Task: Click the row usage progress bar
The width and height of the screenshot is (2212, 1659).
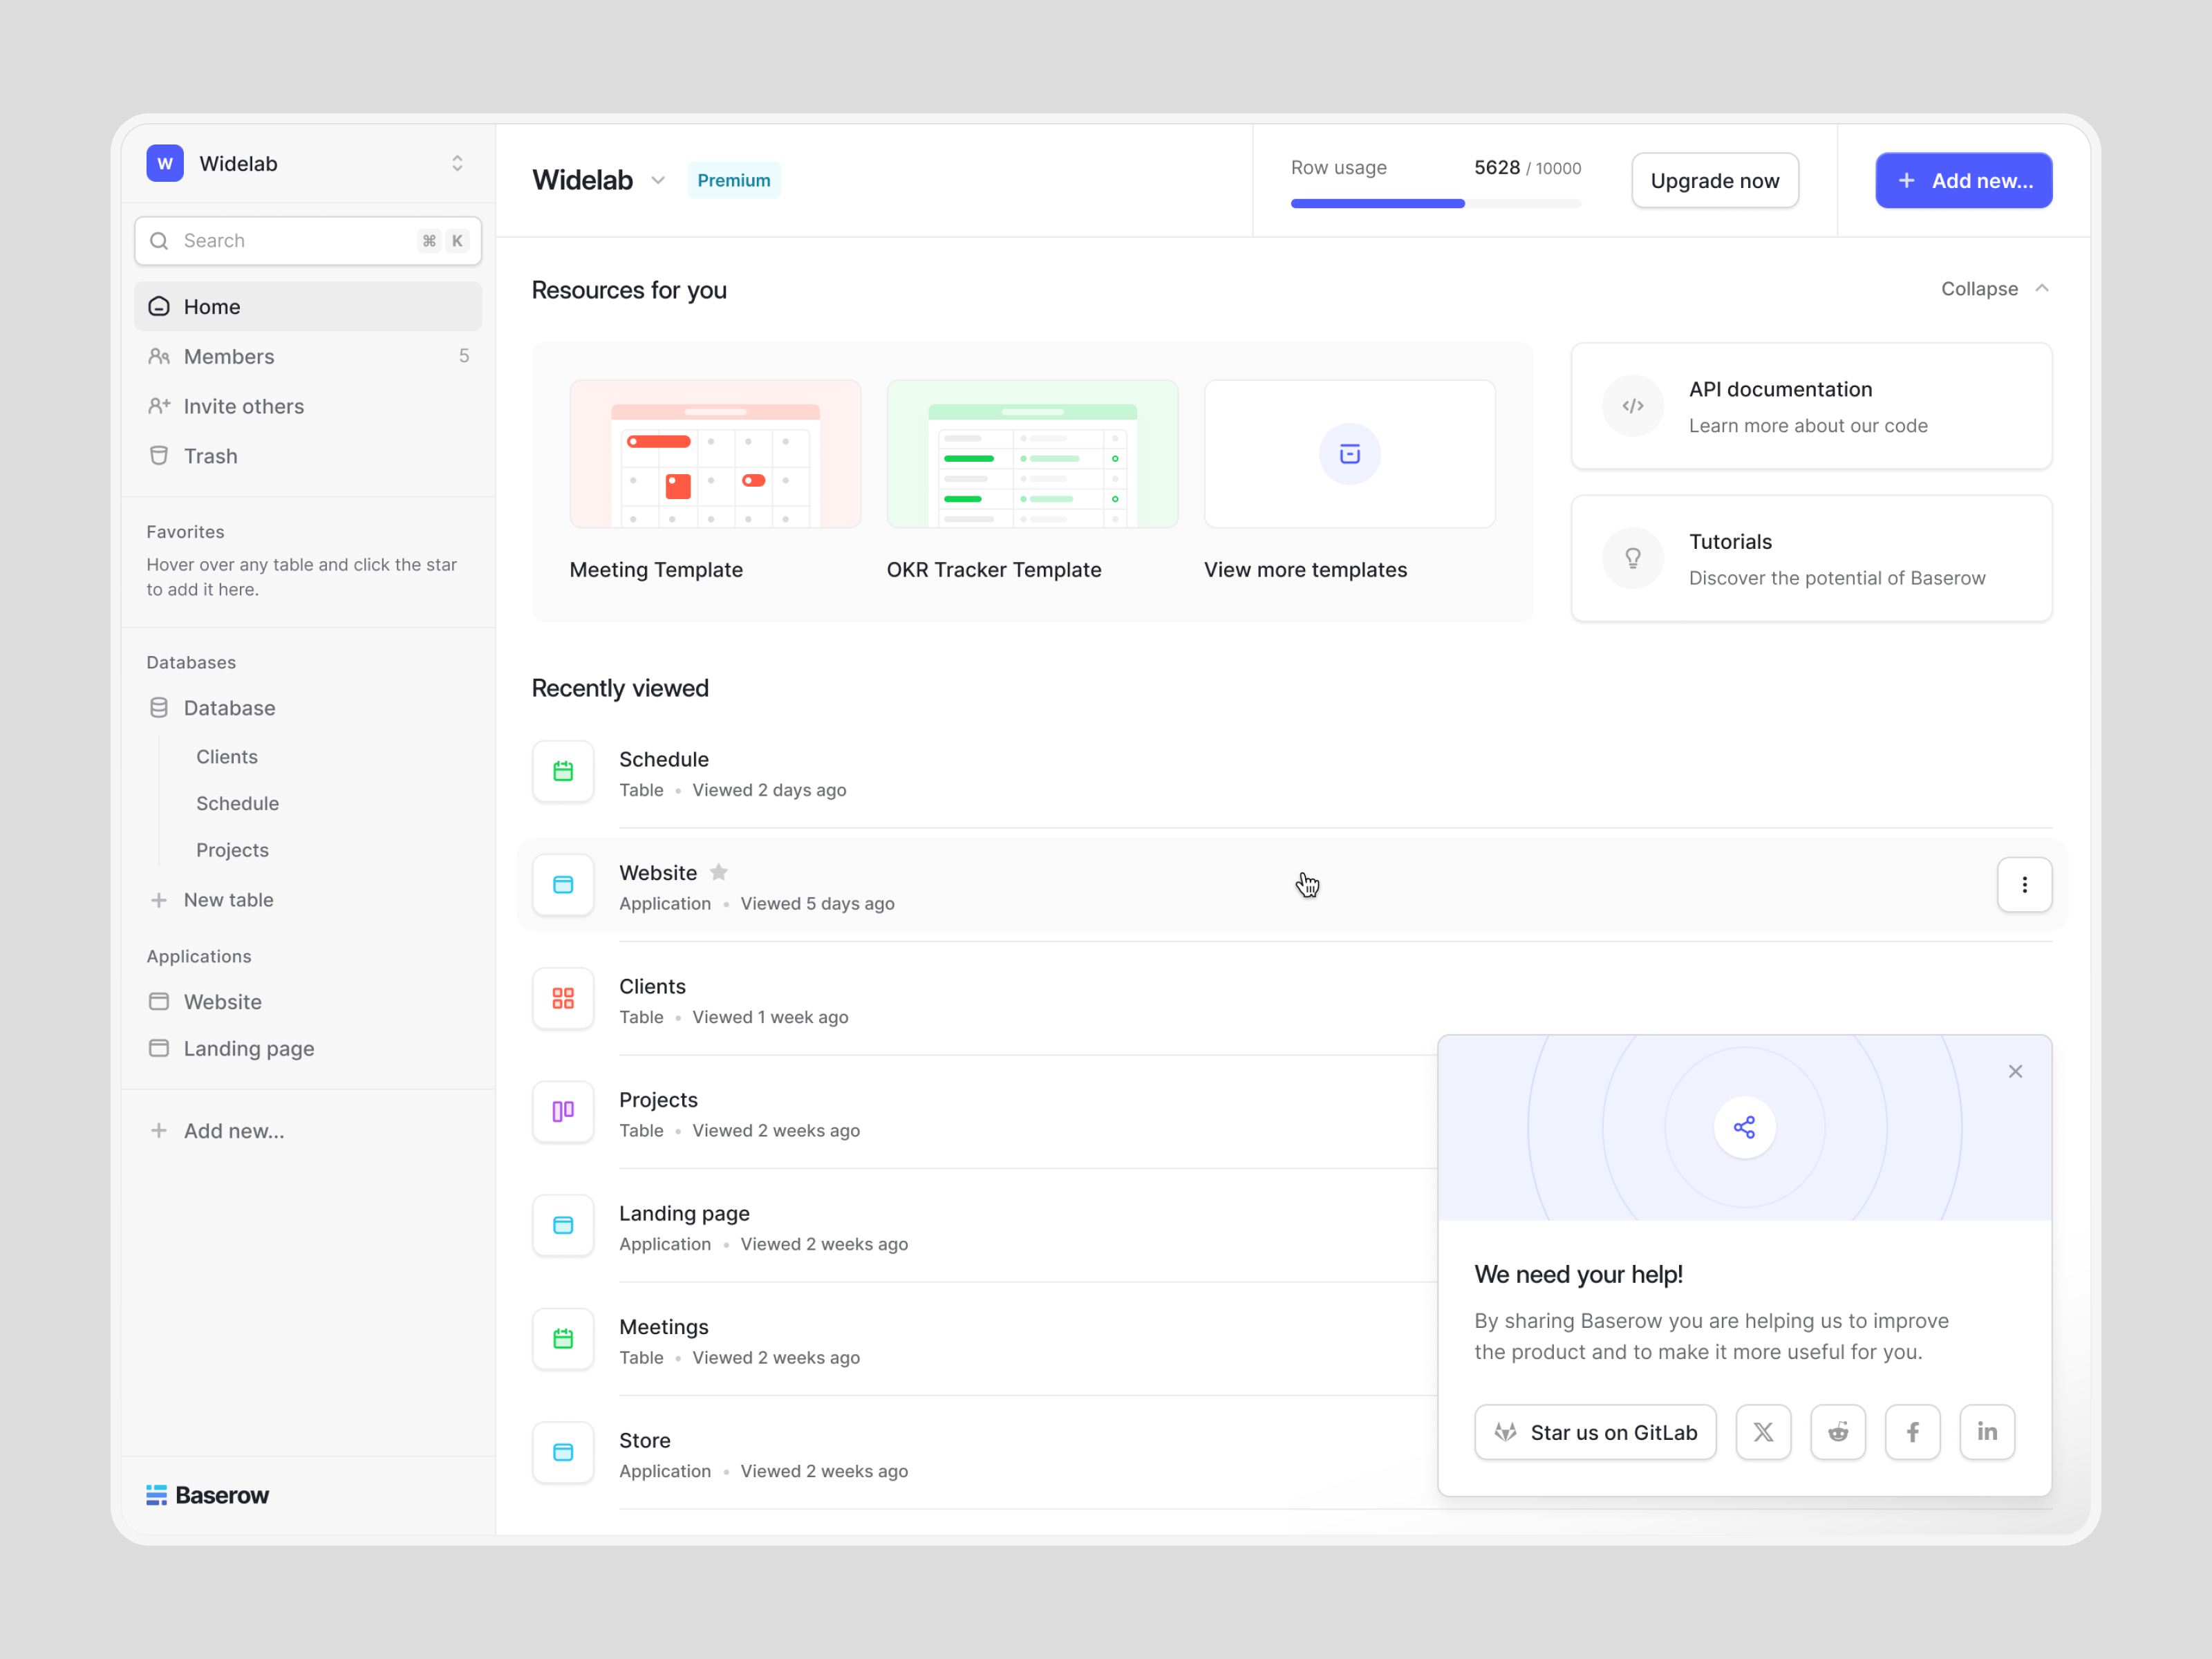Action: (x=1436, y=203)
